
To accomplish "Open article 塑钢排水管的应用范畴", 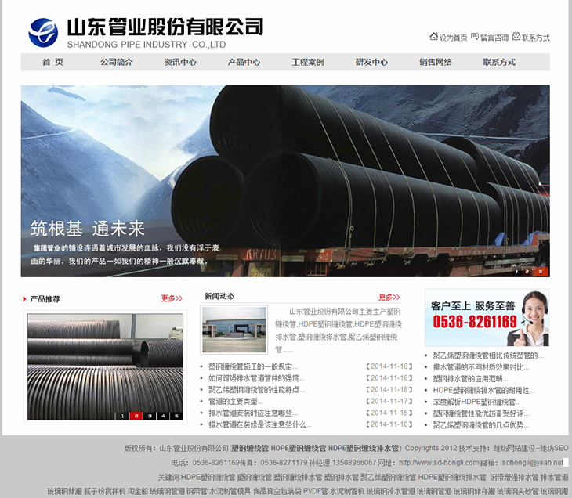I will tap(470, 379).
